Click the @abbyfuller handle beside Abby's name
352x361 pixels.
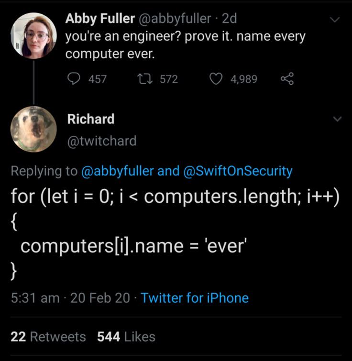(x=175, y=19)
